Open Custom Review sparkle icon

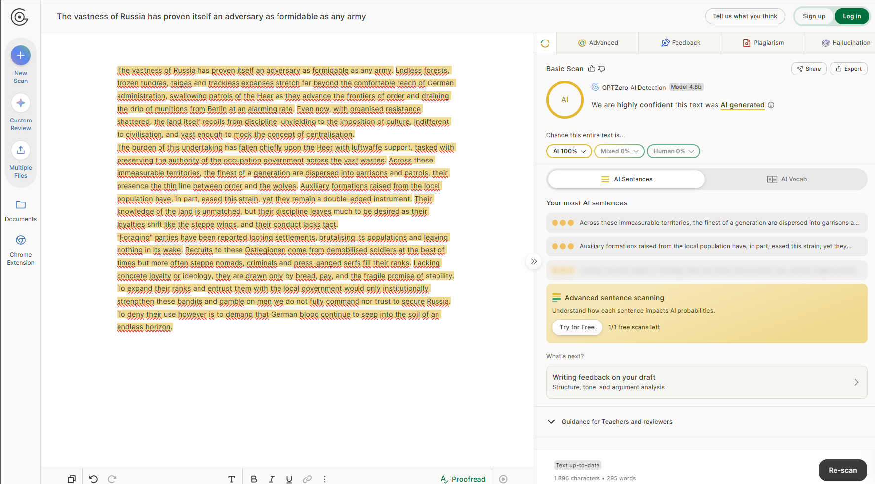click(21, 103)
